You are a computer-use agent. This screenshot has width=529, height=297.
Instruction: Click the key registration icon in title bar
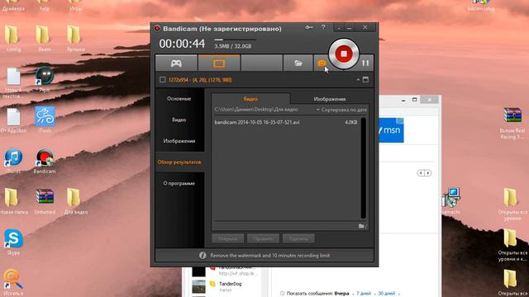[309, 27]
